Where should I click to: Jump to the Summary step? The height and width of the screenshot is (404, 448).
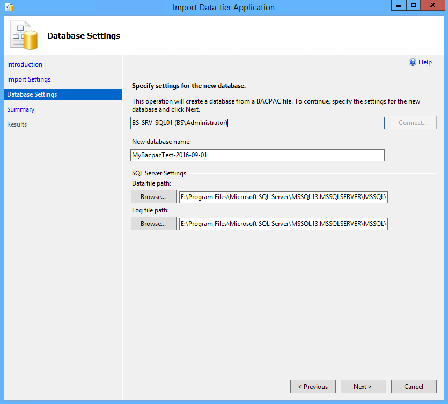20,109
